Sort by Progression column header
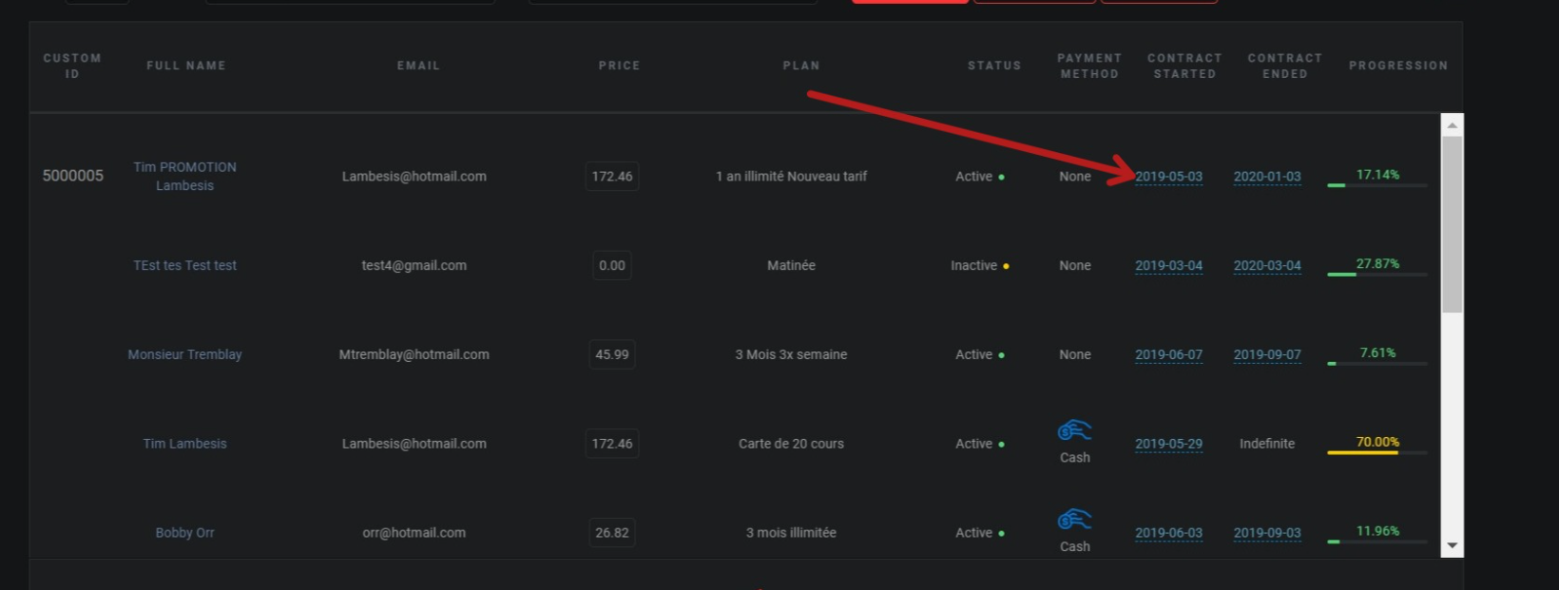The width and height of the screenshot is (1559, 590). click(x=1397, y=66)
